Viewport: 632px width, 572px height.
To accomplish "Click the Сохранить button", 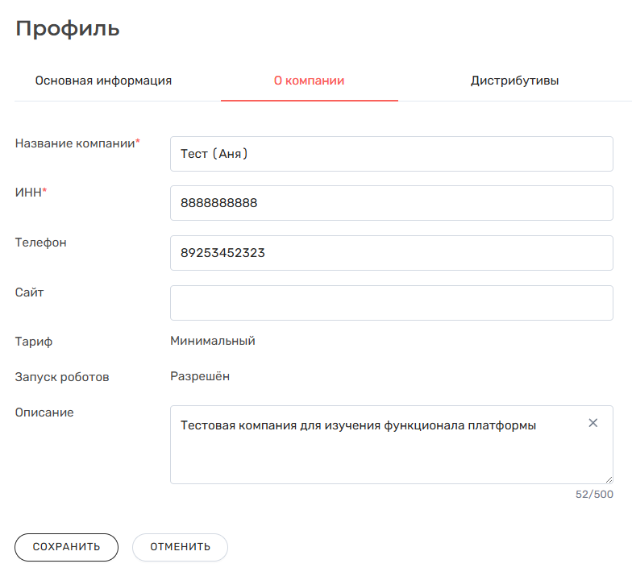I will point(66,547).
